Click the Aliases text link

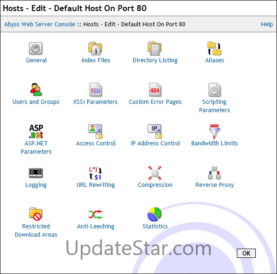tap(214, 60)
